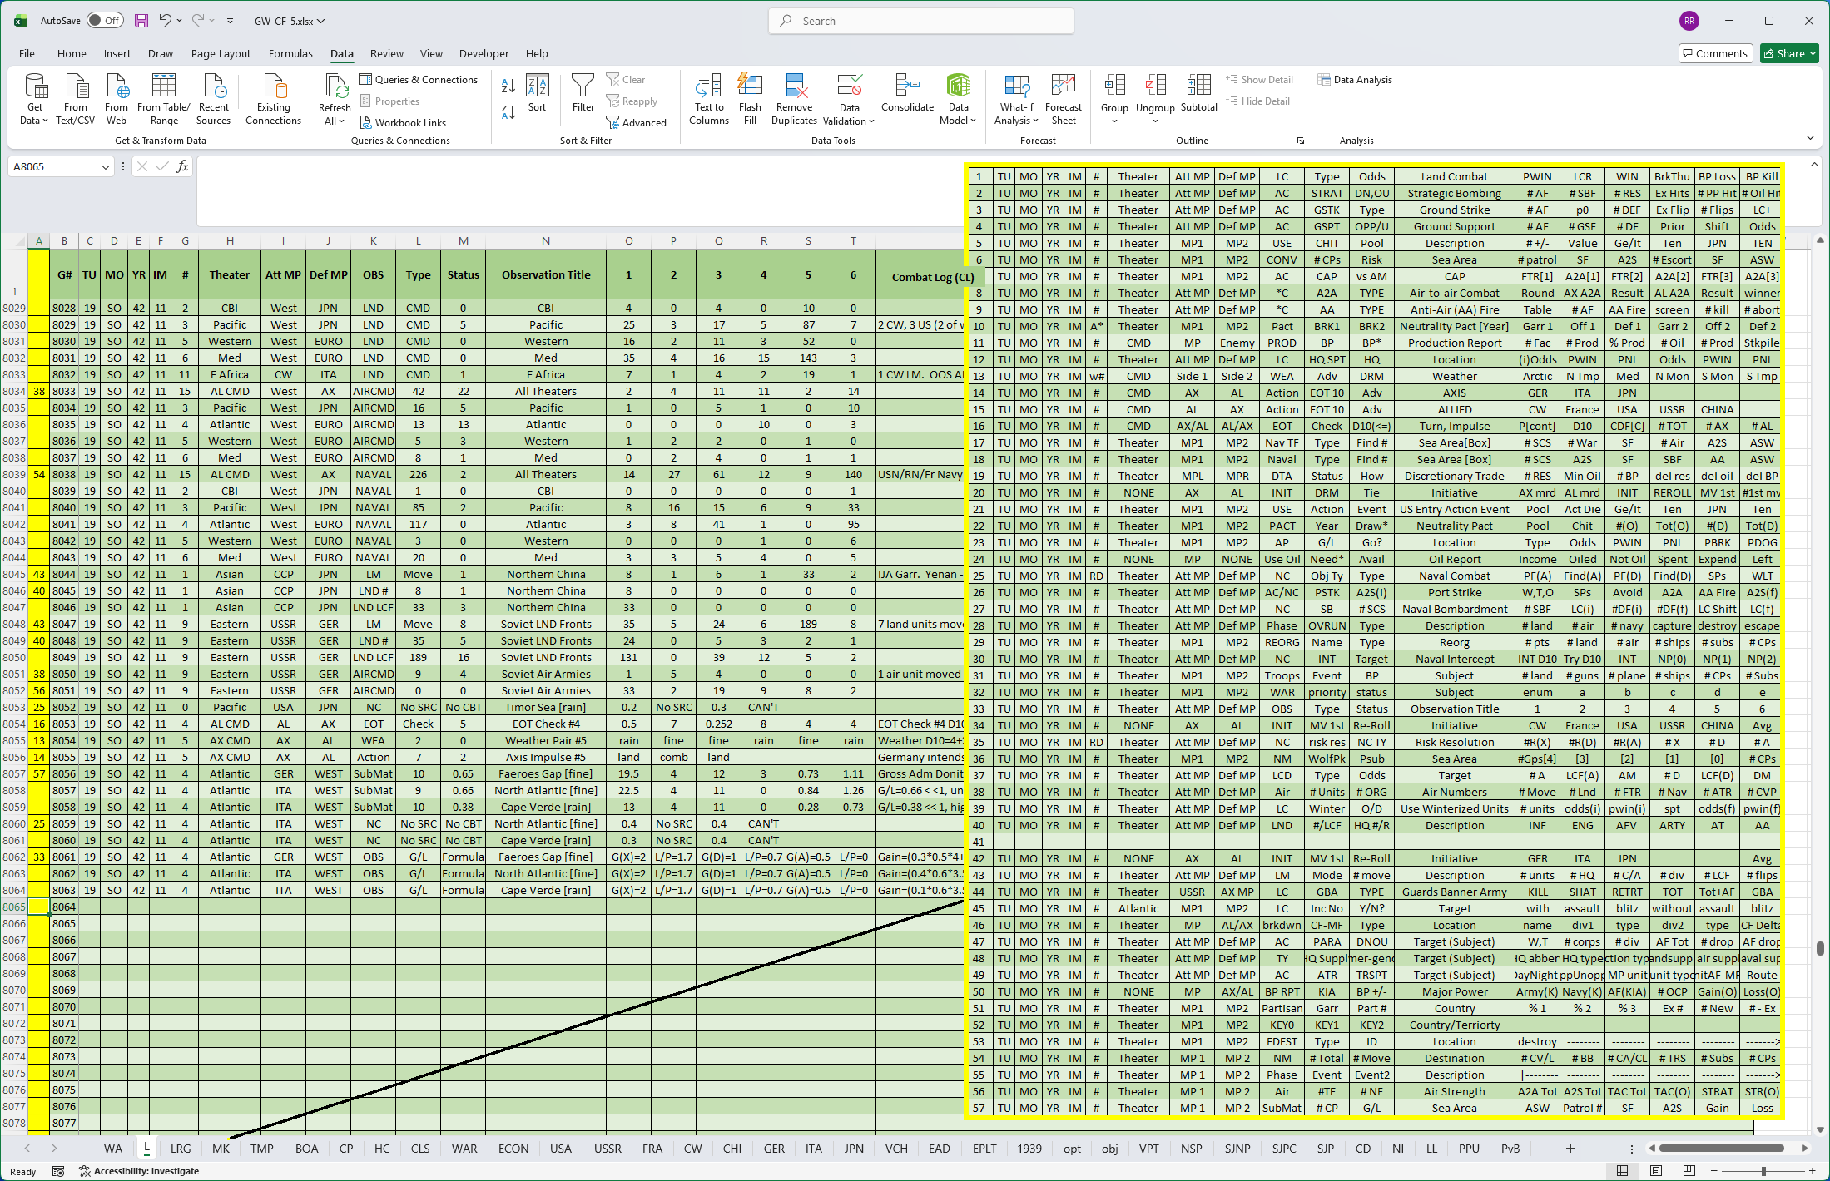Click the Comments button
Screen dimensions: 1830x1181
click(x=1716, y=53)
